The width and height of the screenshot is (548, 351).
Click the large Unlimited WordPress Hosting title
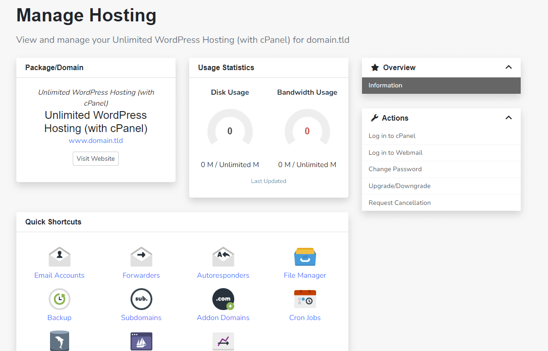click(96, 122)
